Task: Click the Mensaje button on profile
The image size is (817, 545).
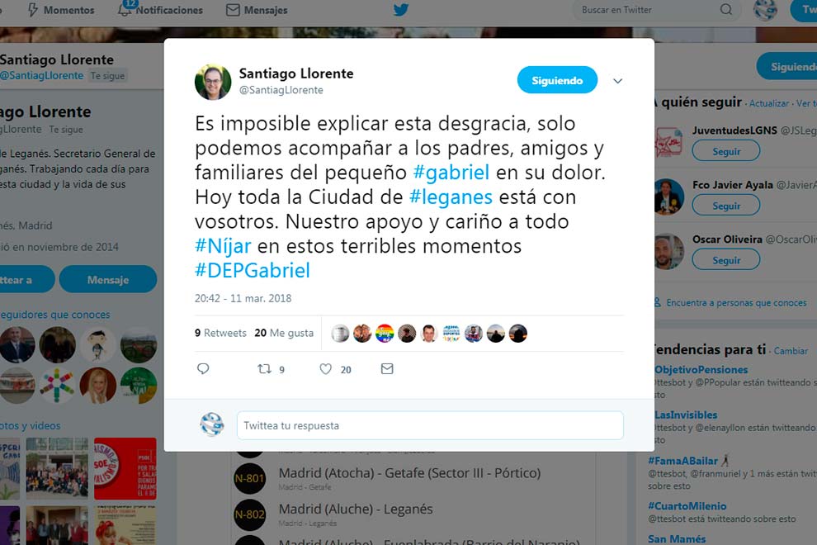Action: 108,280
